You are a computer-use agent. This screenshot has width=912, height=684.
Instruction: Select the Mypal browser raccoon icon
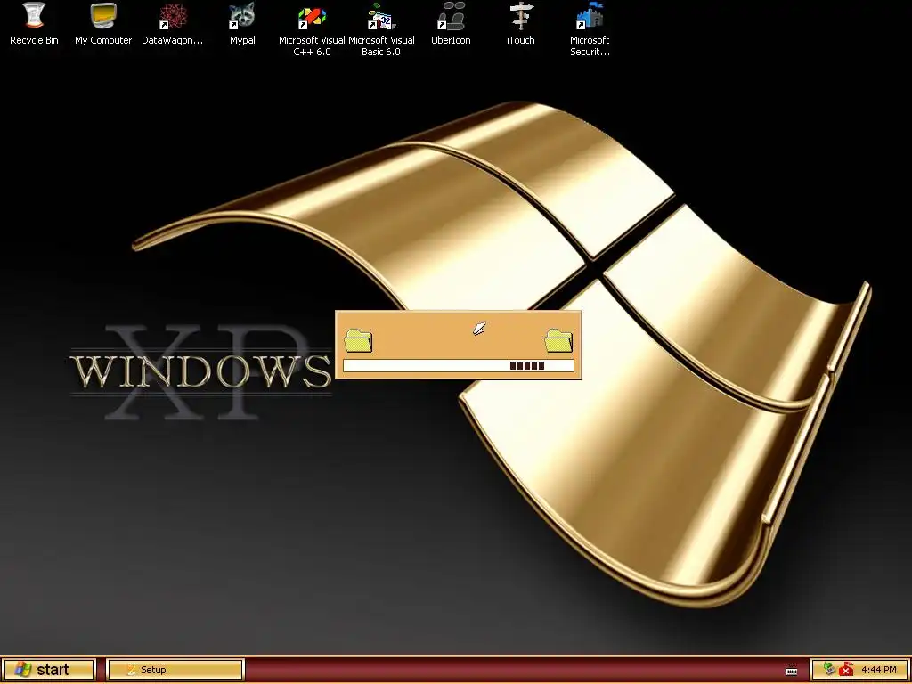[242, 16]
